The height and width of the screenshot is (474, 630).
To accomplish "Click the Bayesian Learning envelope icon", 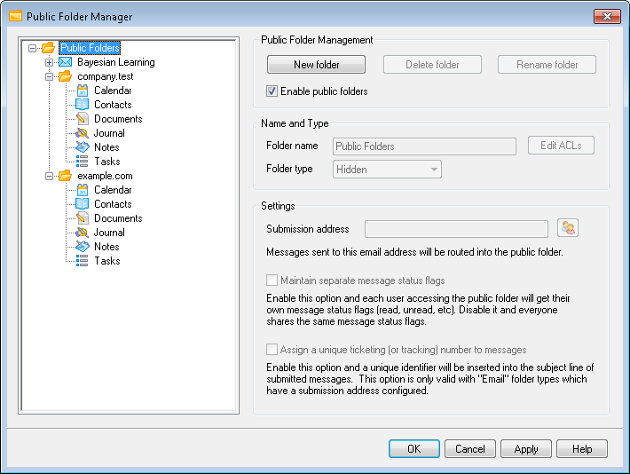I will click(x=66, y=62).
